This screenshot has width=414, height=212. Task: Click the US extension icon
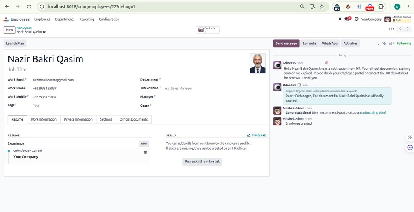point(337,7)
